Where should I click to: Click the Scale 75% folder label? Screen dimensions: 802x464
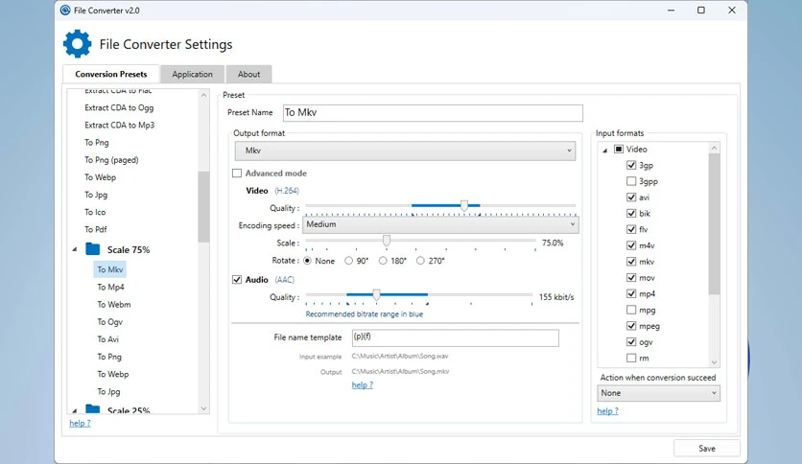pyautogui.click(x=129, y=250)
